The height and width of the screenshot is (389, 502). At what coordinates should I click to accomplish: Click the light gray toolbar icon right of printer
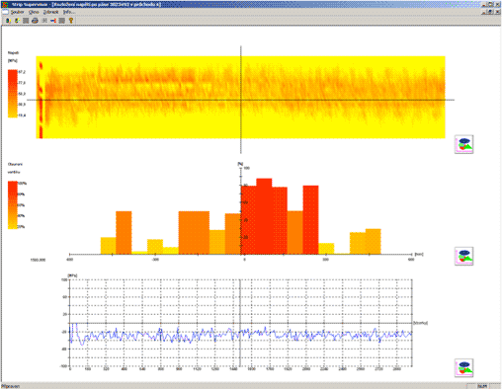44,21
